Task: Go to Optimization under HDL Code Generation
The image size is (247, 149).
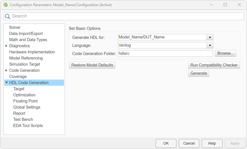Action: (x=24, y=95)
